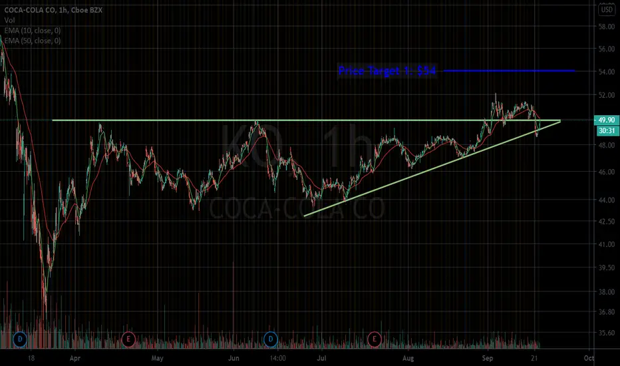Click the 41.00 price axis label
This screenshot has height=366, width=620.
point(607,244)
